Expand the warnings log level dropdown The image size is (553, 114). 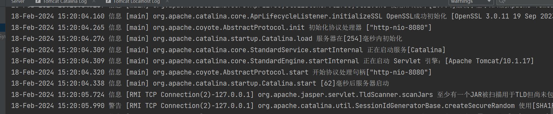click(471, 2)
